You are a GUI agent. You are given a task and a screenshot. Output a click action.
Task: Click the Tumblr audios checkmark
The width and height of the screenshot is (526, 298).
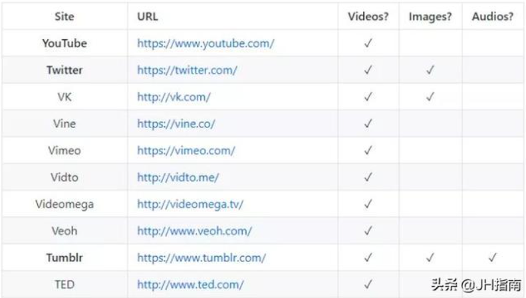tap(493, 258)
